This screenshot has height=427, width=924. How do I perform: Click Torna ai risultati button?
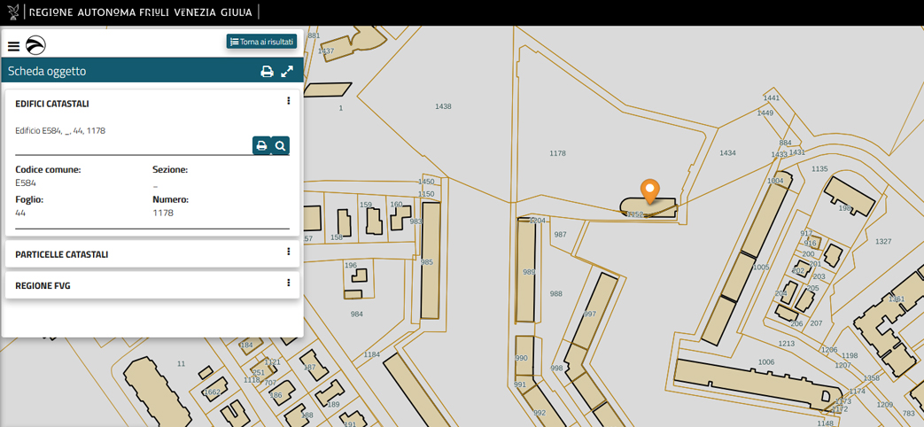pos(261,42)
